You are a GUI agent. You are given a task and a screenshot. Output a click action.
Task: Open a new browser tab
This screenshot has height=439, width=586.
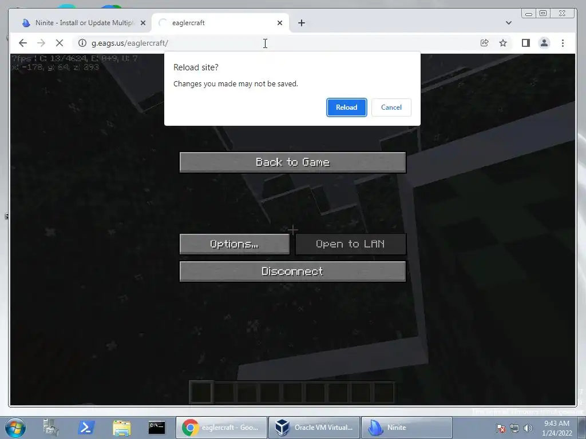pyautogui.click(x=302, y=23)
